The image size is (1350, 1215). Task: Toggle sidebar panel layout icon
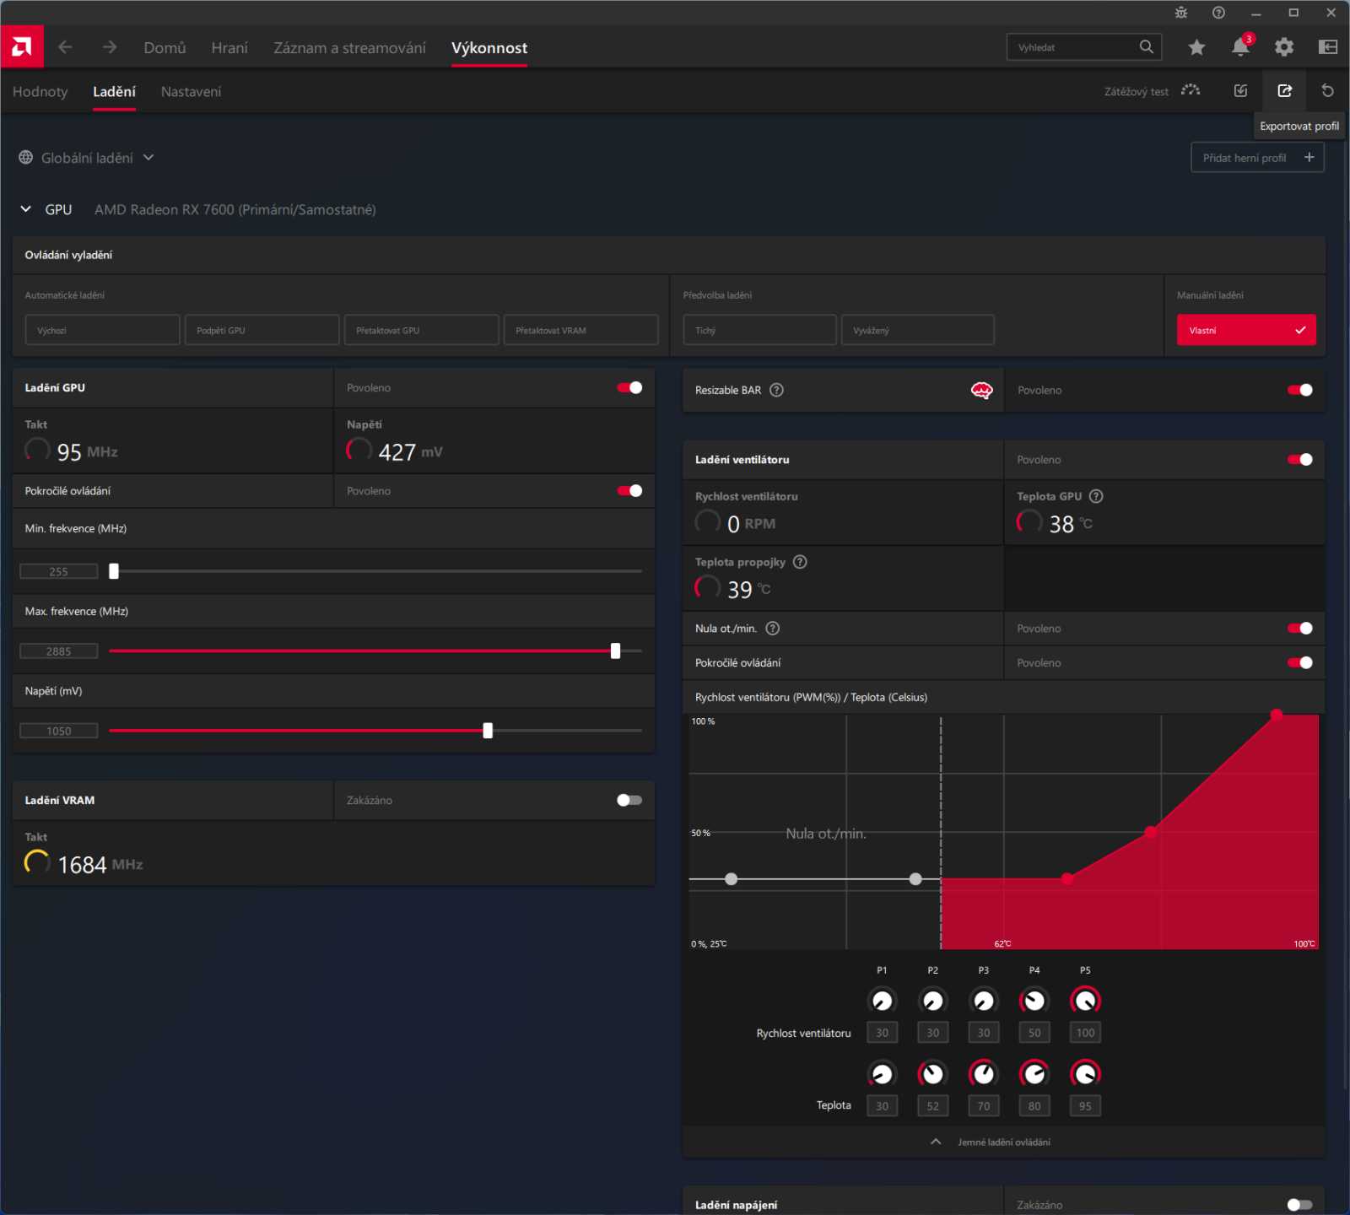tap(1328, 47)
